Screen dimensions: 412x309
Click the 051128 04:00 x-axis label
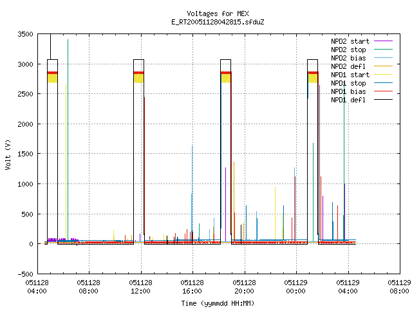37,287
